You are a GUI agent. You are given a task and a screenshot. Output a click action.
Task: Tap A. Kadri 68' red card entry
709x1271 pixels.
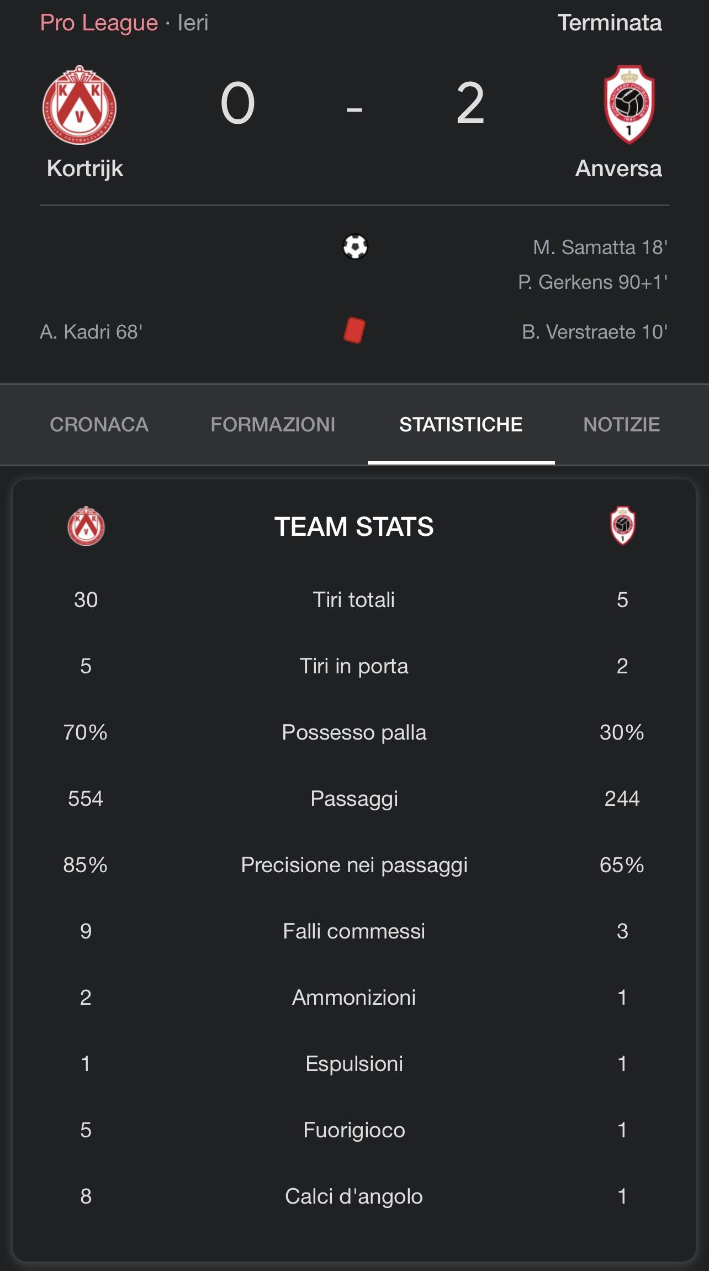click(x=91, y=331)
